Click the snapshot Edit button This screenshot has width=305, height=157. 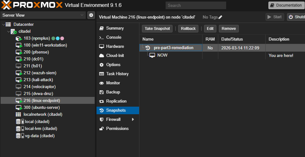210,29
